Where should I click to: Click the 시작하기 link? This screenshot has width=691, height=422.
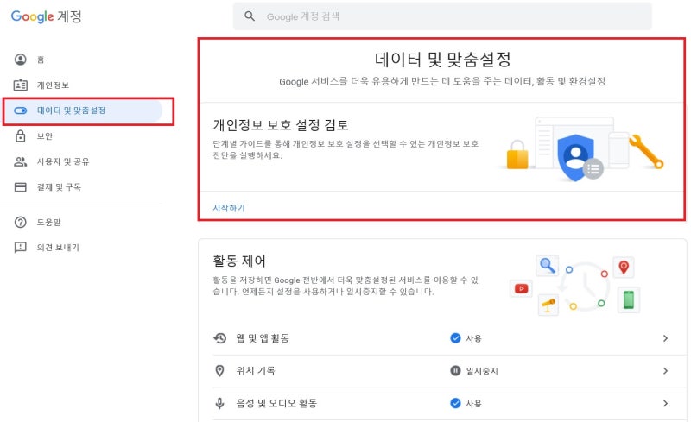[229, 208]
